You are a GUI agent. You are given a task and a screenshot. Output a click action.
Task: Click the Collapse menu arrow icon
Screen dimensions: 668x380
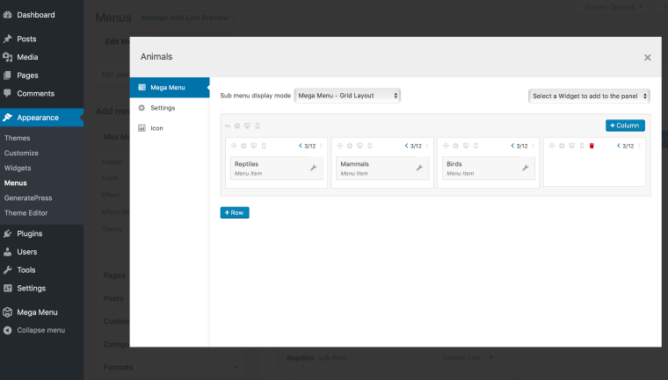pyautogui.click(x=7, y=330)
